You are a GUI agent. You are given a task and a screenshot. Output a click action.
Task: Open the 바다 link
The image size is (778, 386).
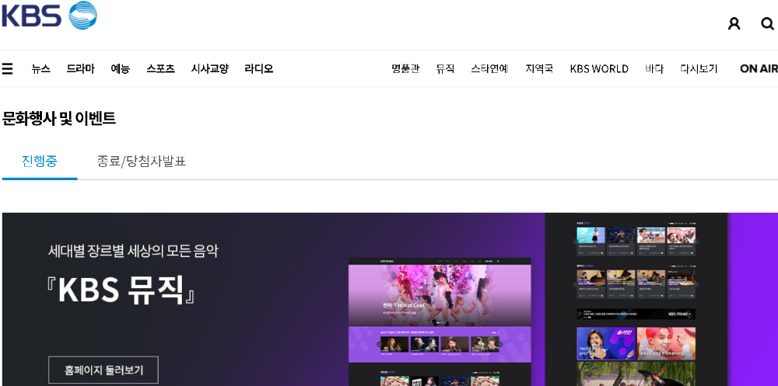[x=654, y=69]
